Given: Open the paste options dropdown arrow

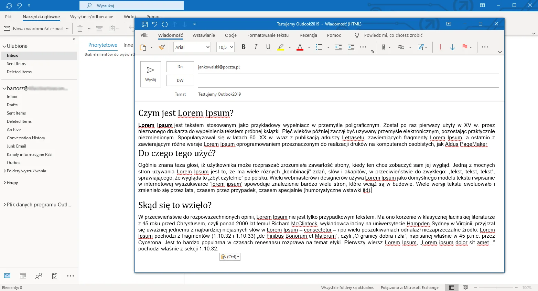Looking at the screenshot, I should point(151,47).
